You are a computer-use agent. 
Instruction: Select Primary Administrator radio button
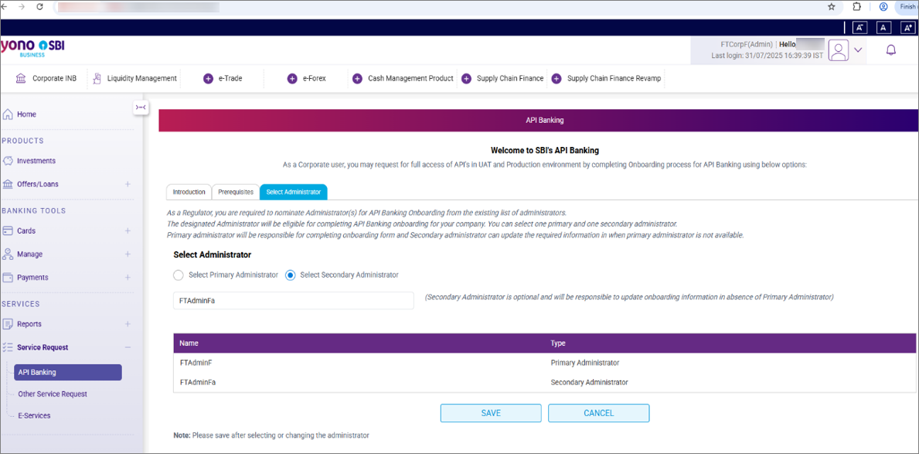[x=179, y=275]
